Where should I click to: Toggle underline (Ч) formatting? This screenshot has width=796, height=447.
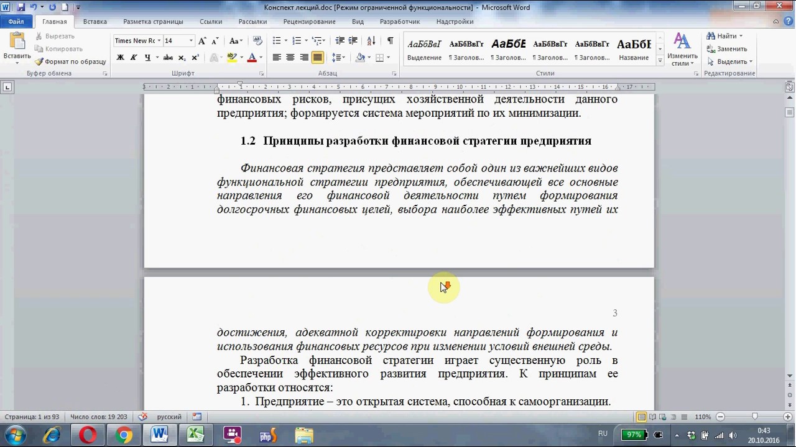[x=147, y=58]
